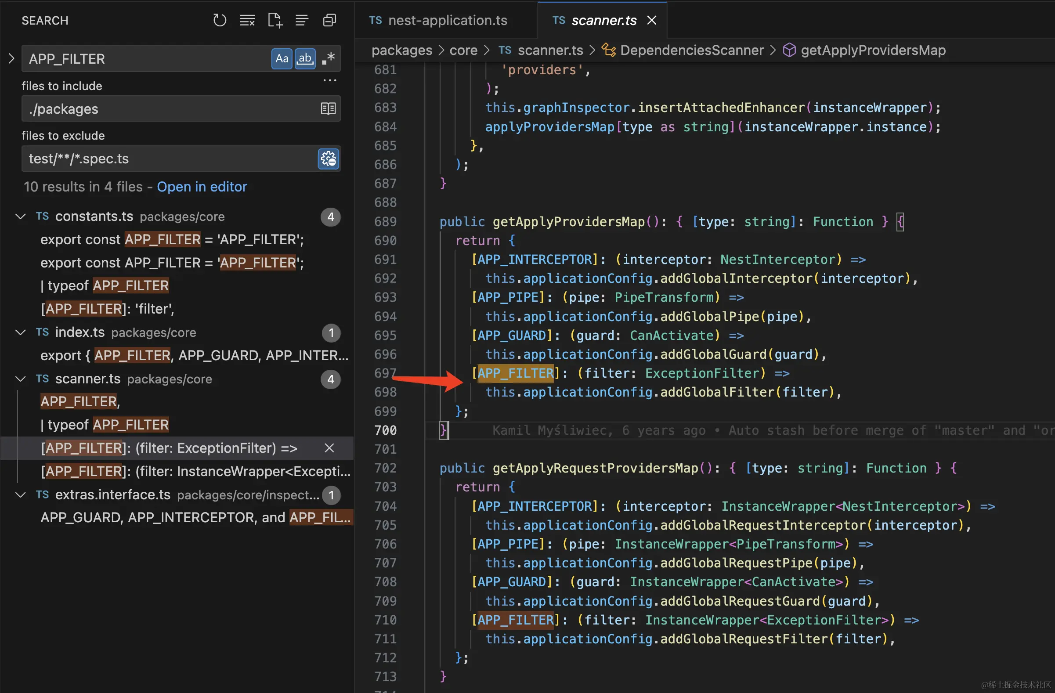Click line number 689 in gutter

[385, 221]
